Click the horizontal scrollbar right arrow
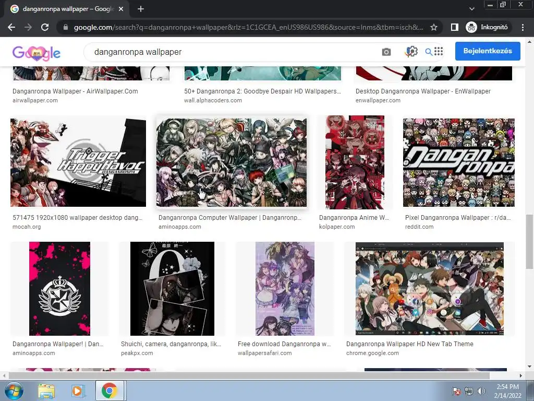 tap(521, 375)
